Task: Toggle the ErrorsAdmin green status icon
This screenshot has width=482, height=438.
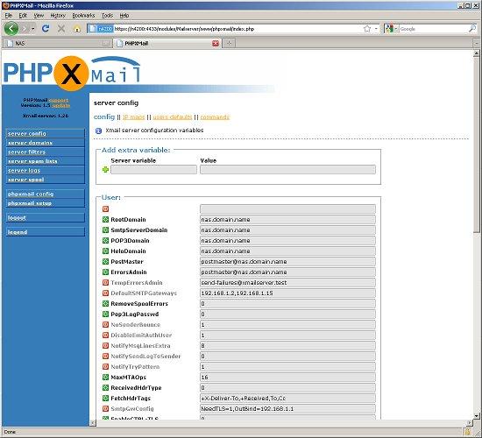Action: (105, 272)
